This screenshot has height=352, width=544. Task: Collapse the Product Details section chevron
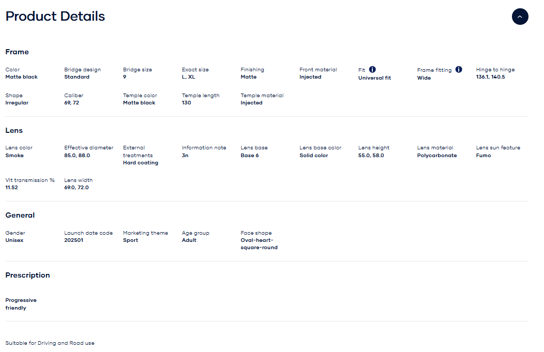pyautogui.click(x=520, y=17)
